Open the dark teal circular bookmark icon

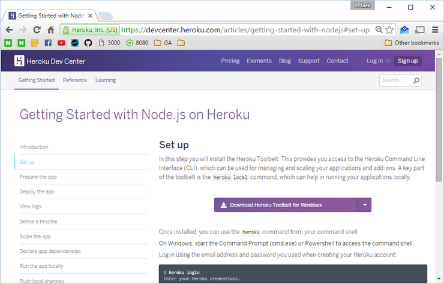pyautogui.click(x=75, y=43)
